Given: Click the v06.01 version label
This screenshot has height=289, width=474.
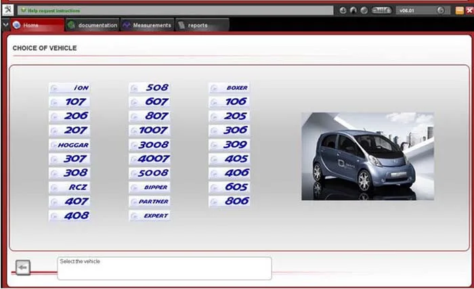Looking at the screenshot, I should coord(407,11).
